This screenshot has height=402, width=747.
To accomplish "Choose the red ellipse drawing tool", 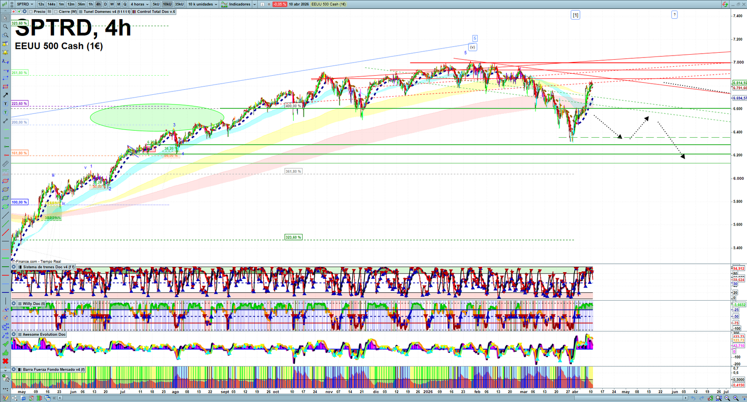I will (x=5, y=181).
